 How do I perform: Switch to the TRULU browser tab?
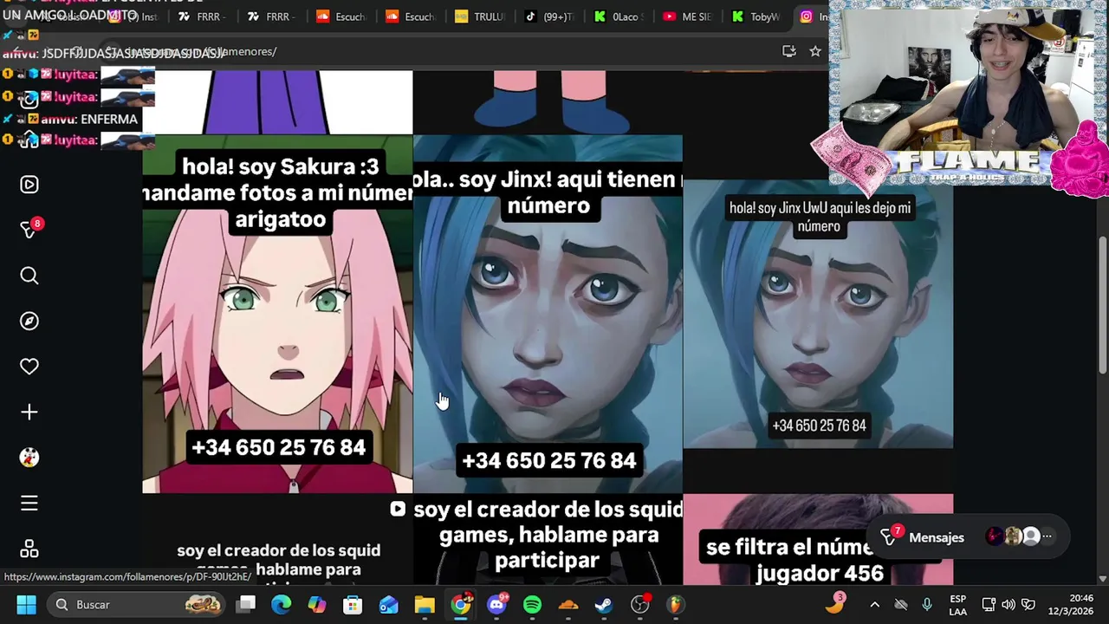click(479, 16)
